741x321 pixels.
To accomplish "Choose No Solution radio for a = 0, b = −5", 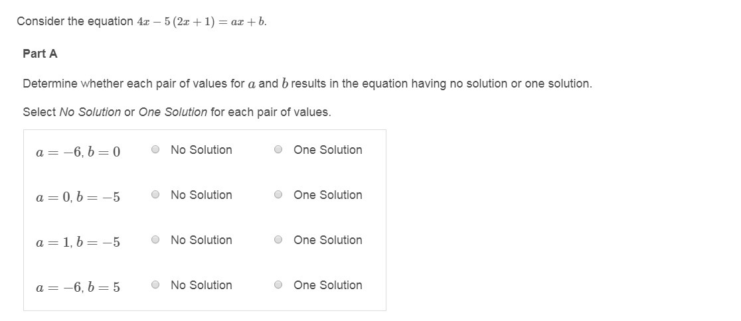I will coord(155,195).
